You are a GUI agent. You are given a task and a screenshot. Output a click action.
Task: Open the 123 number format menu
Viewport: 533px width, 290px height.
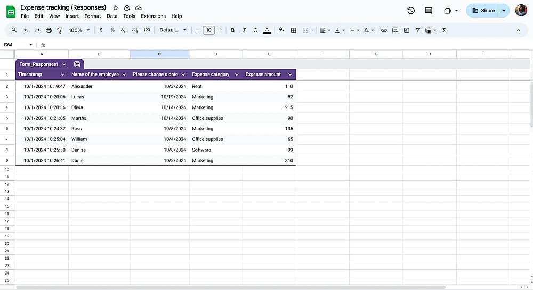point(147,30)
